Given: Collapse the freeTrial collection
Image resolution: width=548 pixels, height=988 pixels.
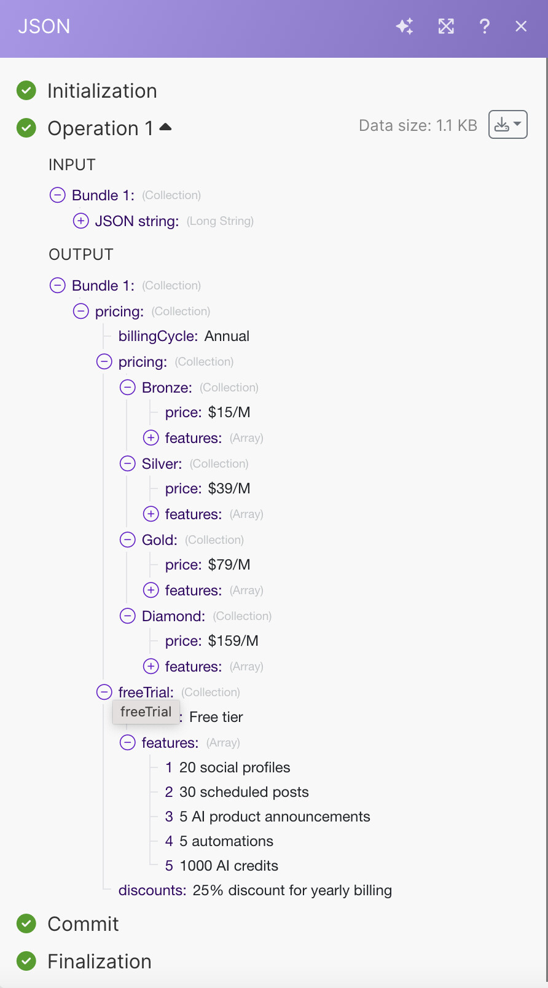Looking at the screenshot, I should 104,692.
